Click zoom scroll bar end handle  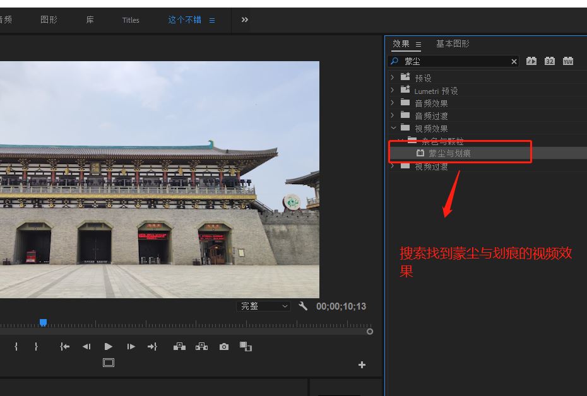pyautogui.click(x=370, y=331)
